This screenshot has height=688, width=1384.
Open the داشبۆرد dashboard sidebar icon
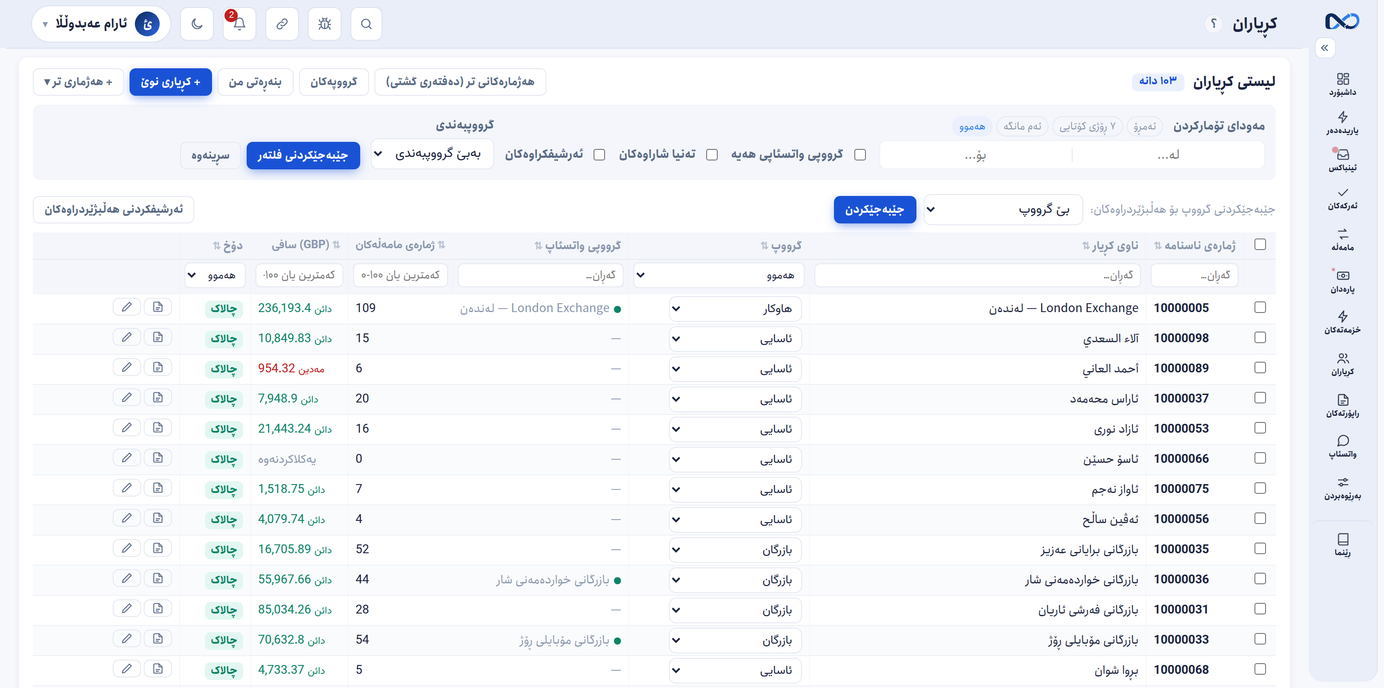point(1342,85)
